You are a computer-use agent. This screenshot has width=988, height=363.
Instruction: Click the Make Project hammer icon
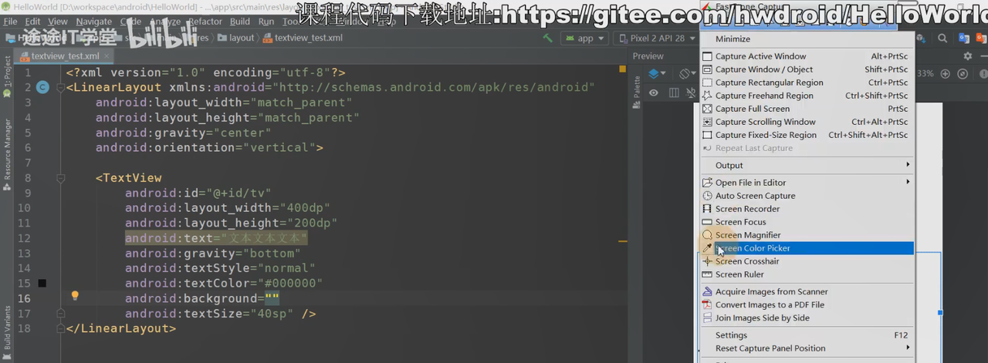pyautogui.click(x=547, y=38)
